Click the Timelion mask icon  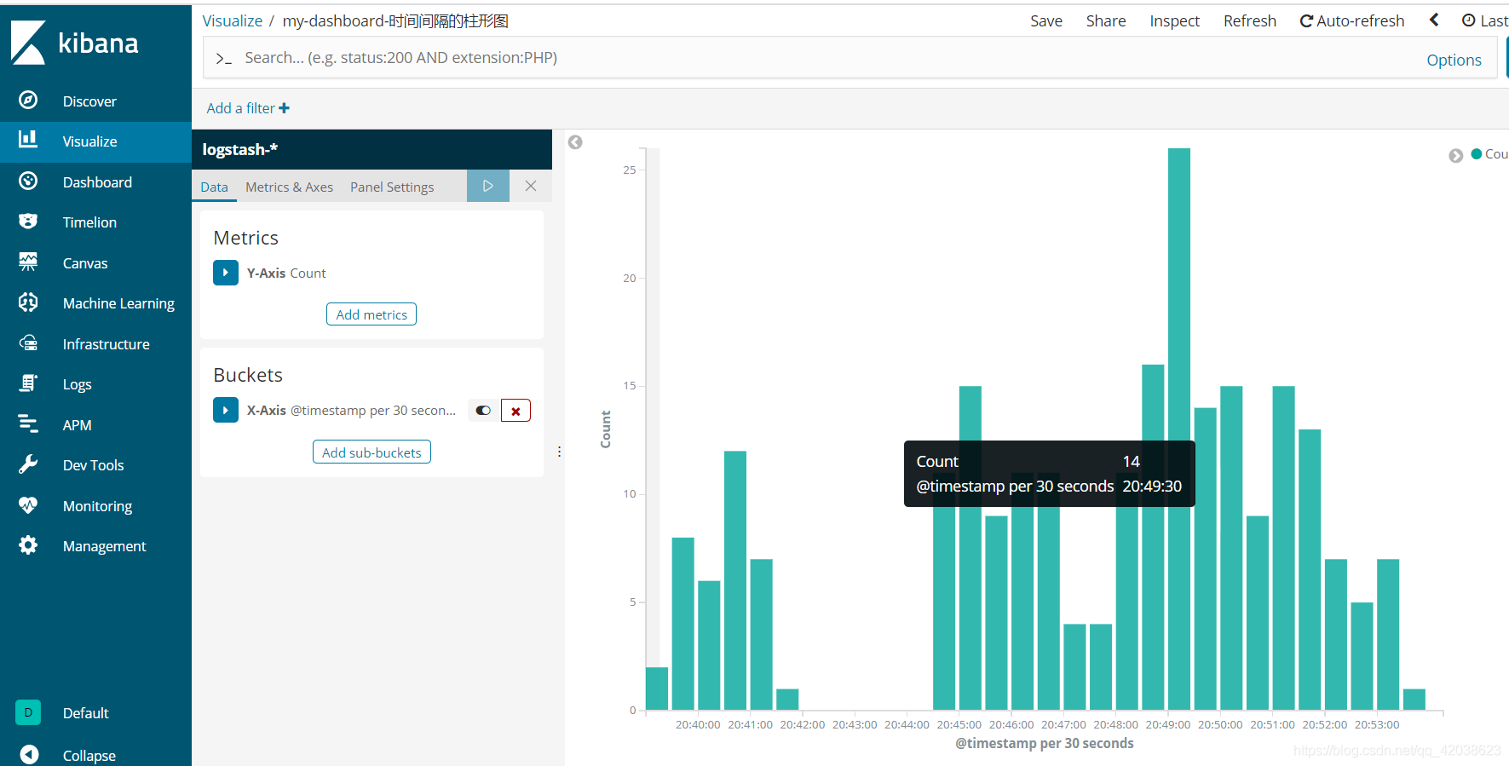click(28, 222)
